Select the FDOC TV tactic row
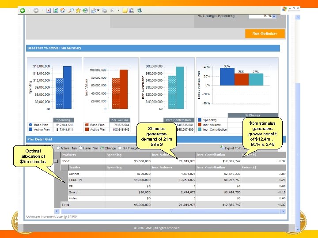The image size is (318, 238). point(177,180)
